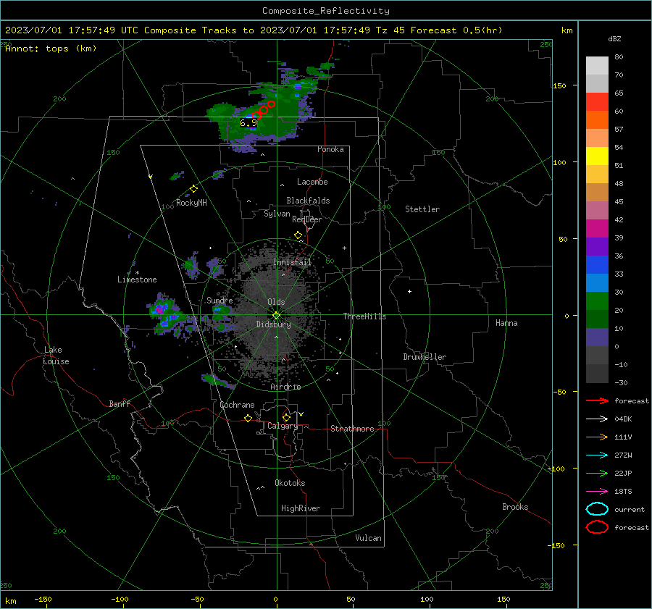Click the Ponoka town label
This screenshot has width=652, height=609.
pos(330,149)
